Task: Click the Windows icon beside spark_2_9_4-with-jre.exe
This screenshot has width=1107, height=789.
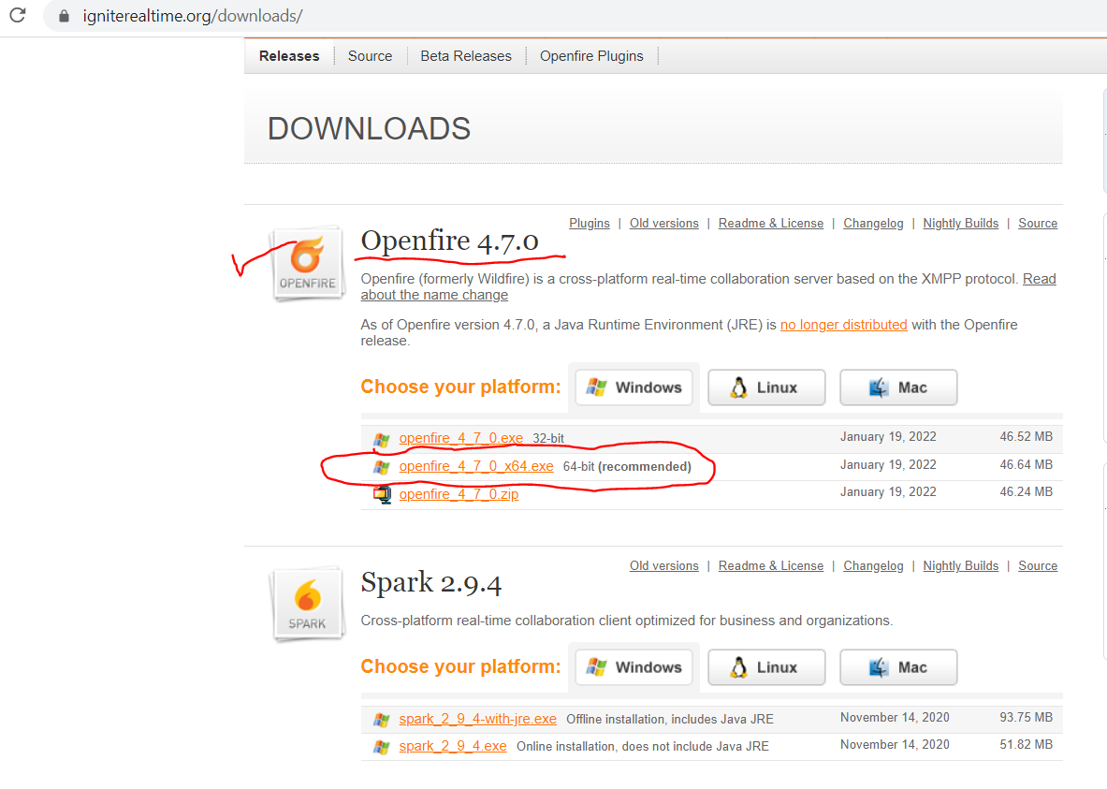Action: pos(382,720)
